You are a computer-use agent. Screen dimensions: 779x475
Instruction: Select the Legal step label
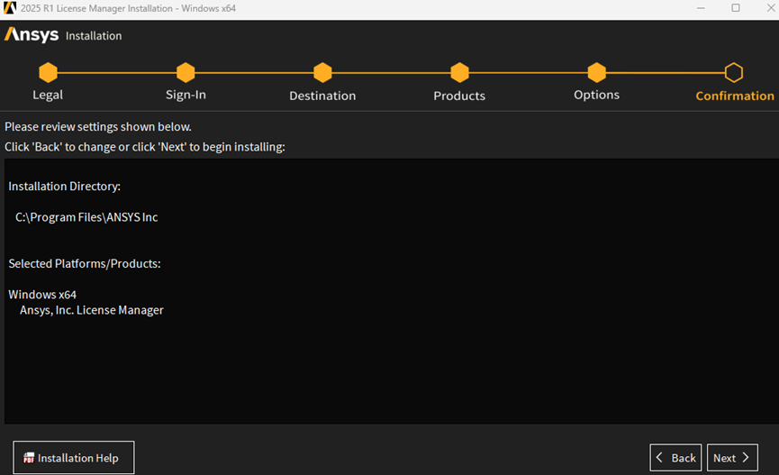point(48,95)
